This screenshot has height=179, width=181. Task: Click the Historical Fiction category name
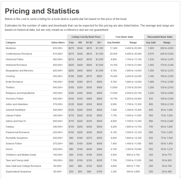click(x=14, y=59)
